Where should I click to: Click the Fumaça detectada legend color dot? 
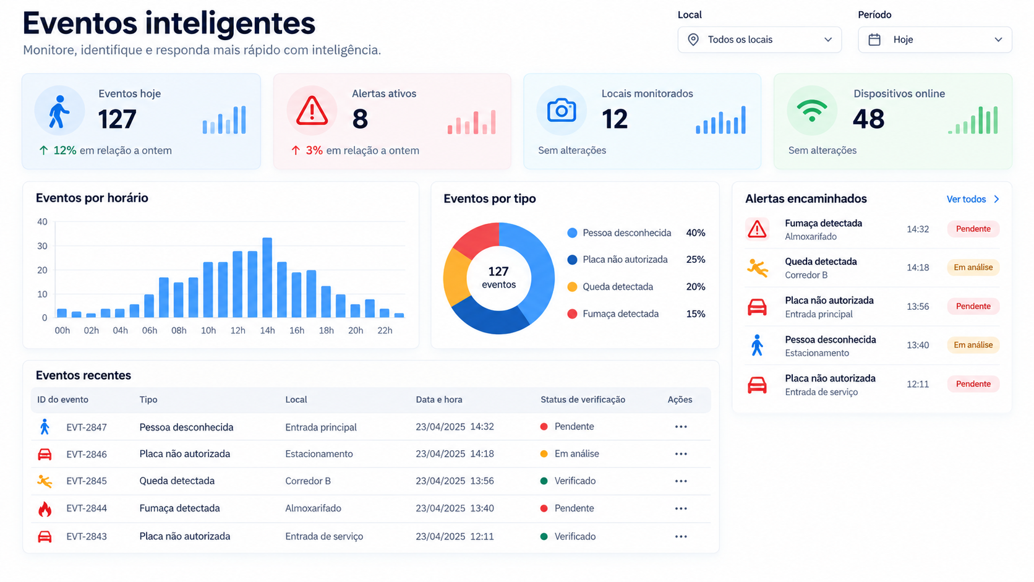click(572, 314)
